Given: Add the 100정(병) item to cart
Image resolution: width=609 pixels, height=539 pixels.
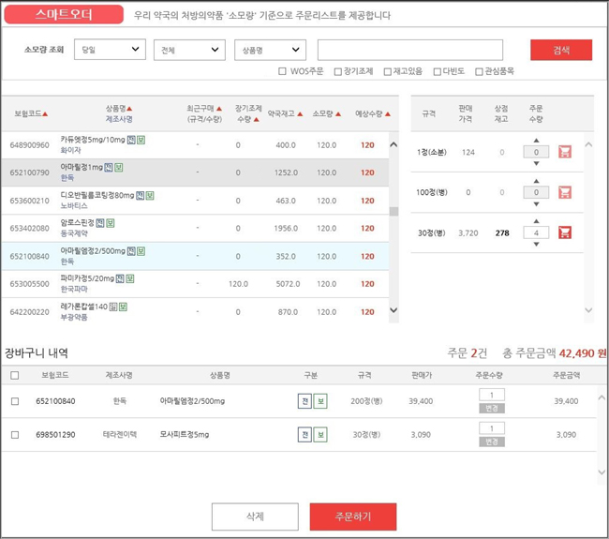Looking at the screenshot, I should coord(565,192).
